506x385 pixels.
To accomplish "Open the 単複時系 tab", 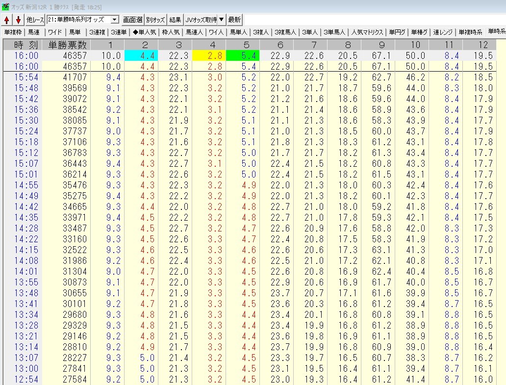I will 470,32.
